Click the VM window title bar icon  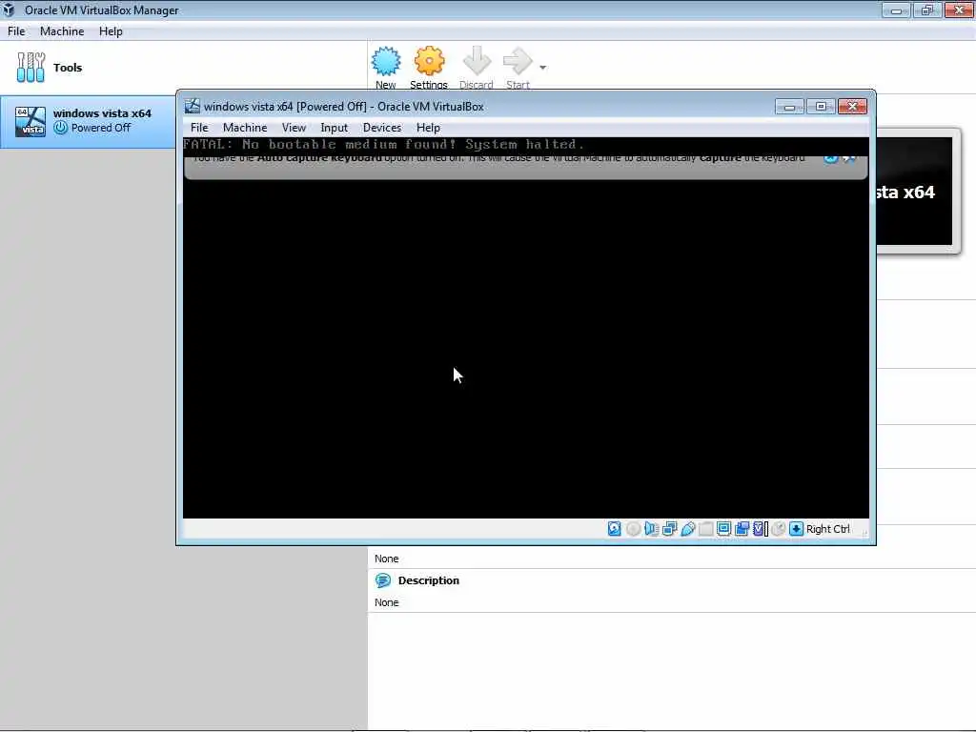pos(193,107)
